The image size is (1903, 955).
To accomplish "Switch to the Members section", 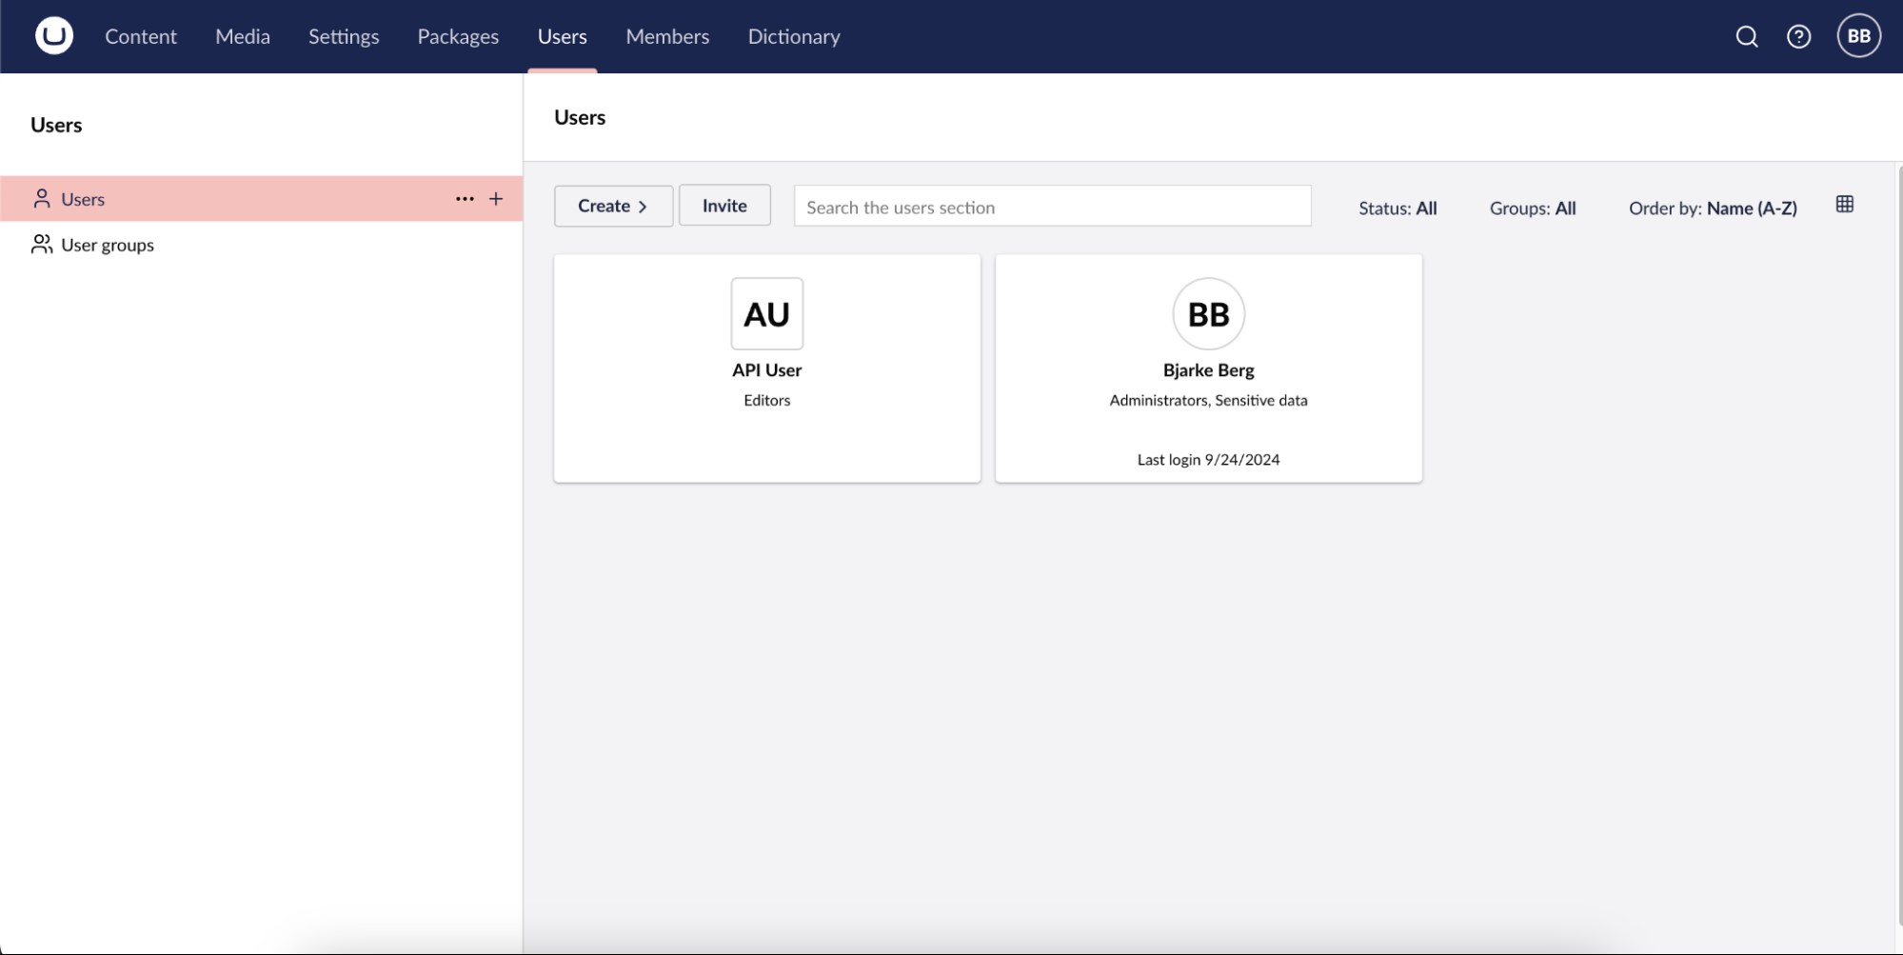I will coord(666,36).
